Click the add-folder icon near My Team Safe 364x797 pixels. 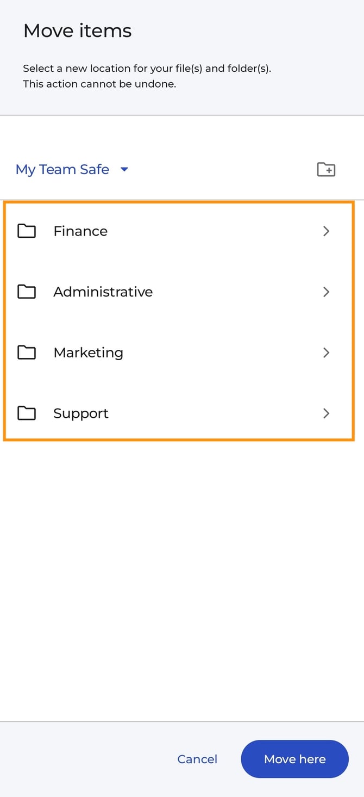click(x=326, y=170)
